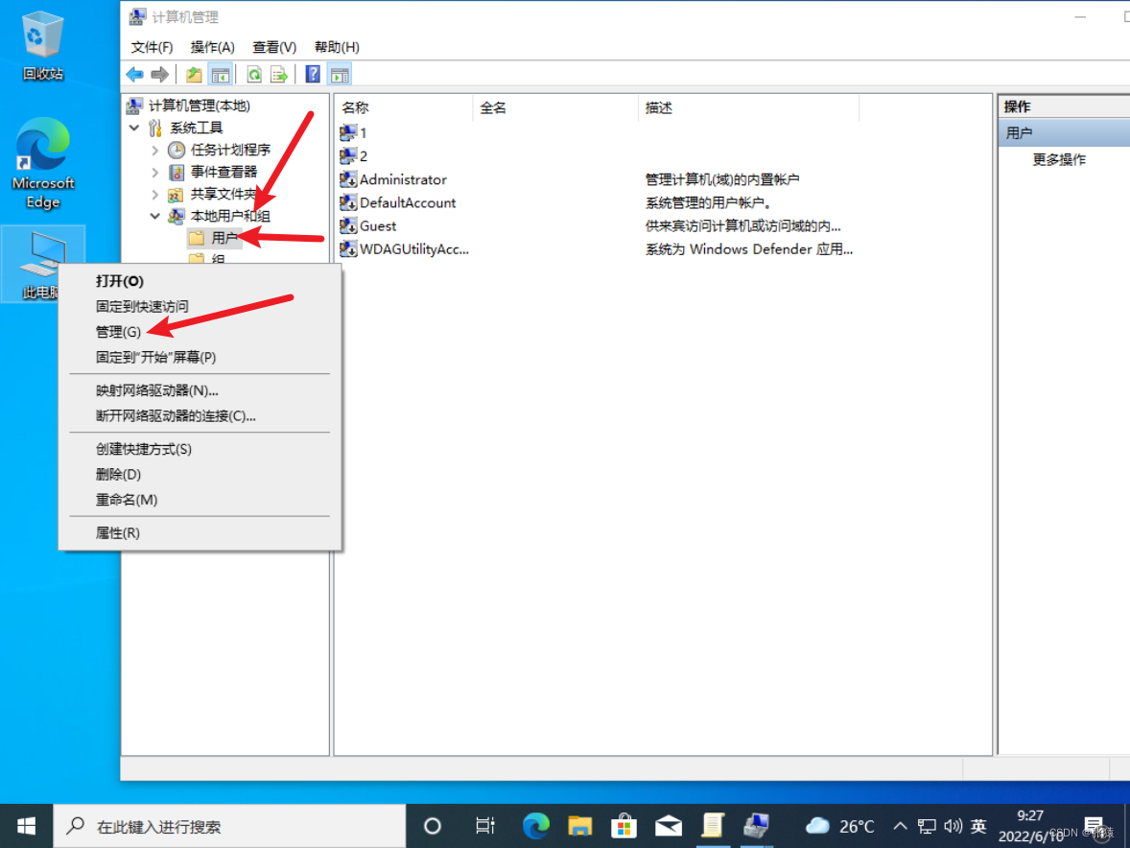Click the Computer Management taskbar icon
Viewport: 1130px width, 848px height.
point(756,826)
